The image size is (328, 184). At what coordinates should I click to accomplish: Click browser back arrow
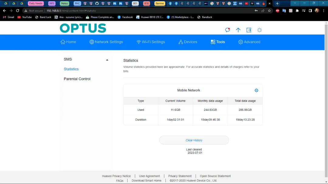[x=4, y=11]
